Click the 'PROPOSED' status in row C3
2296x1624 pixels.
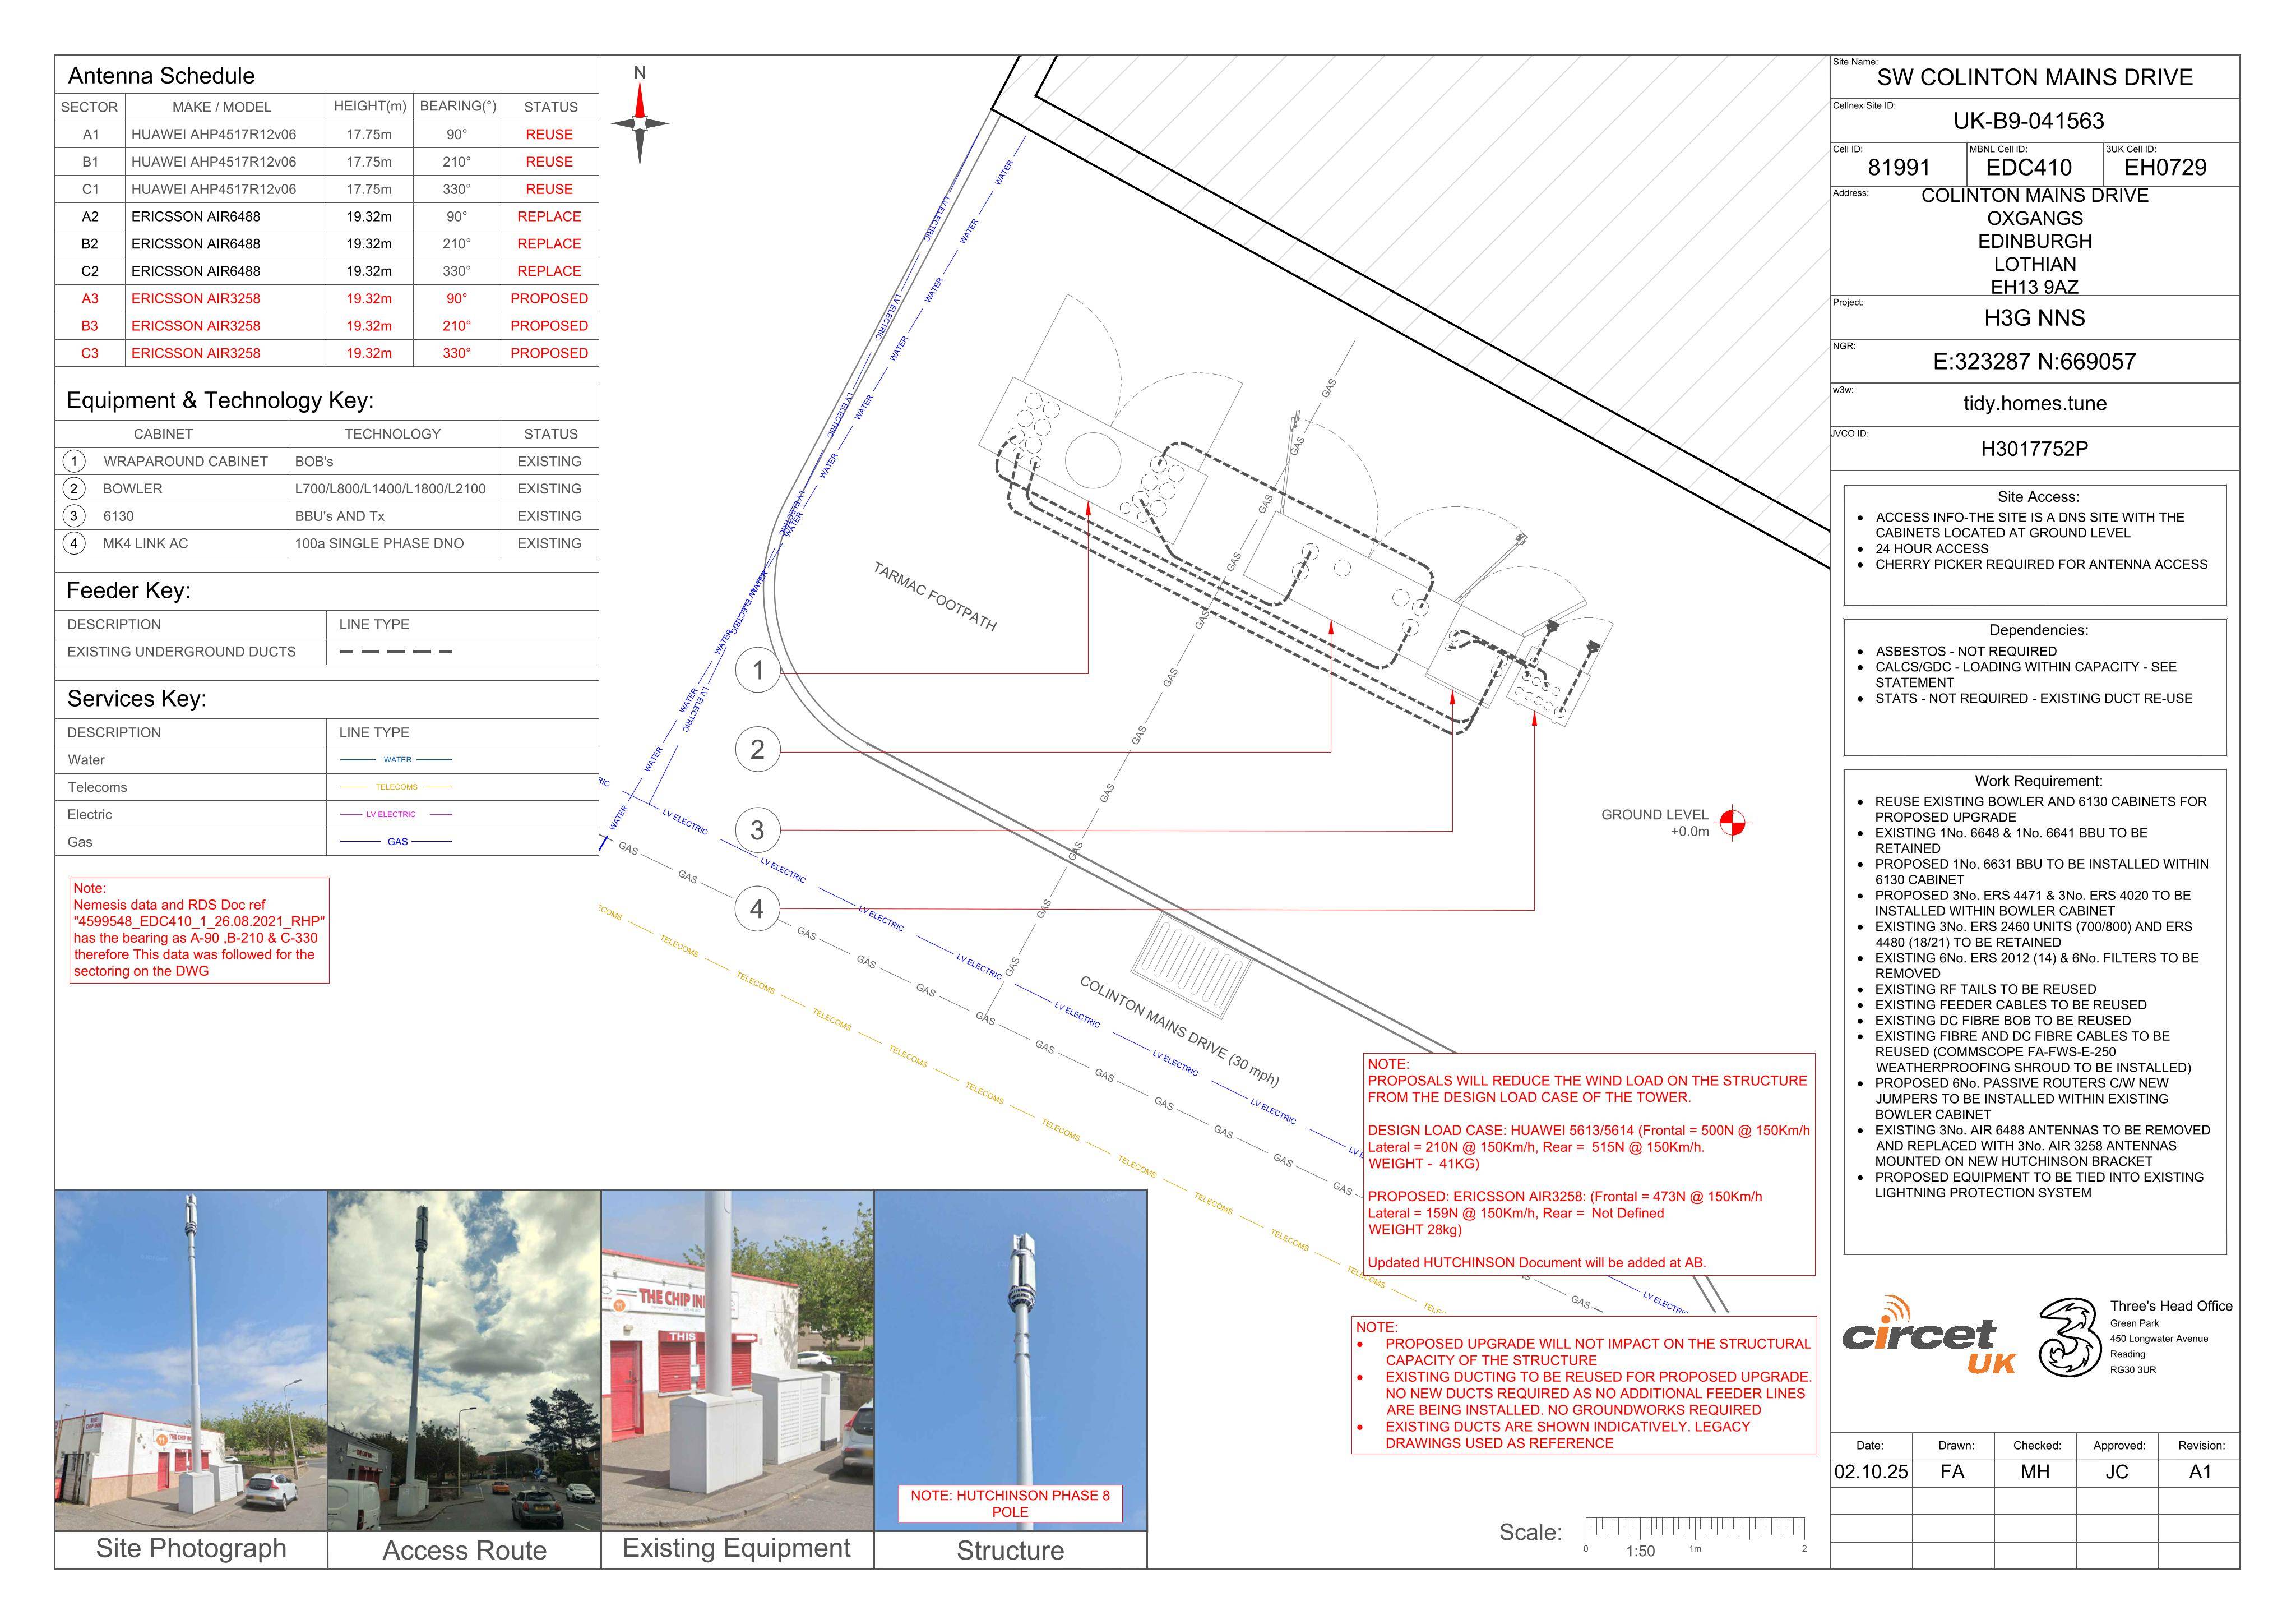point(549,353)
